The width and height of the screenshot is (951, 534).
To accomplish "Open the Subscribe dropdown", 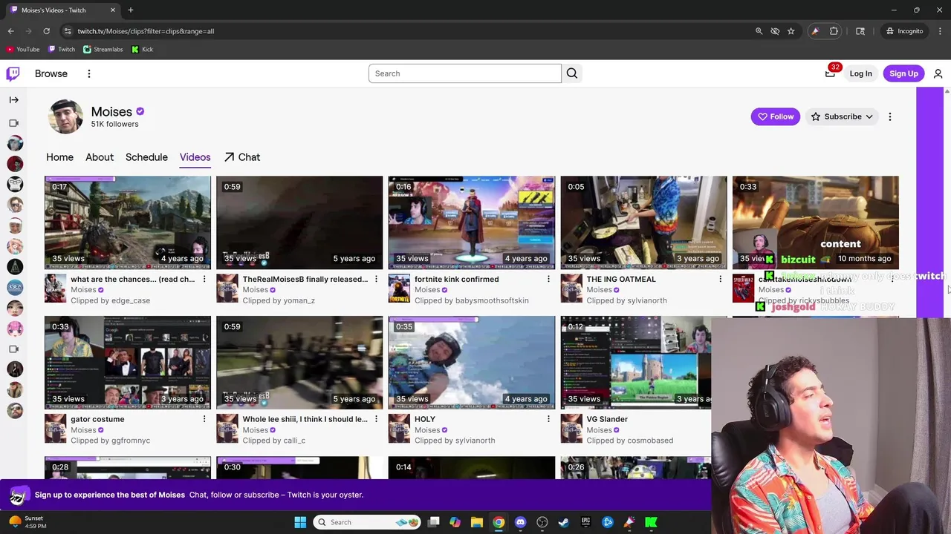I will [x=842, y=116].
